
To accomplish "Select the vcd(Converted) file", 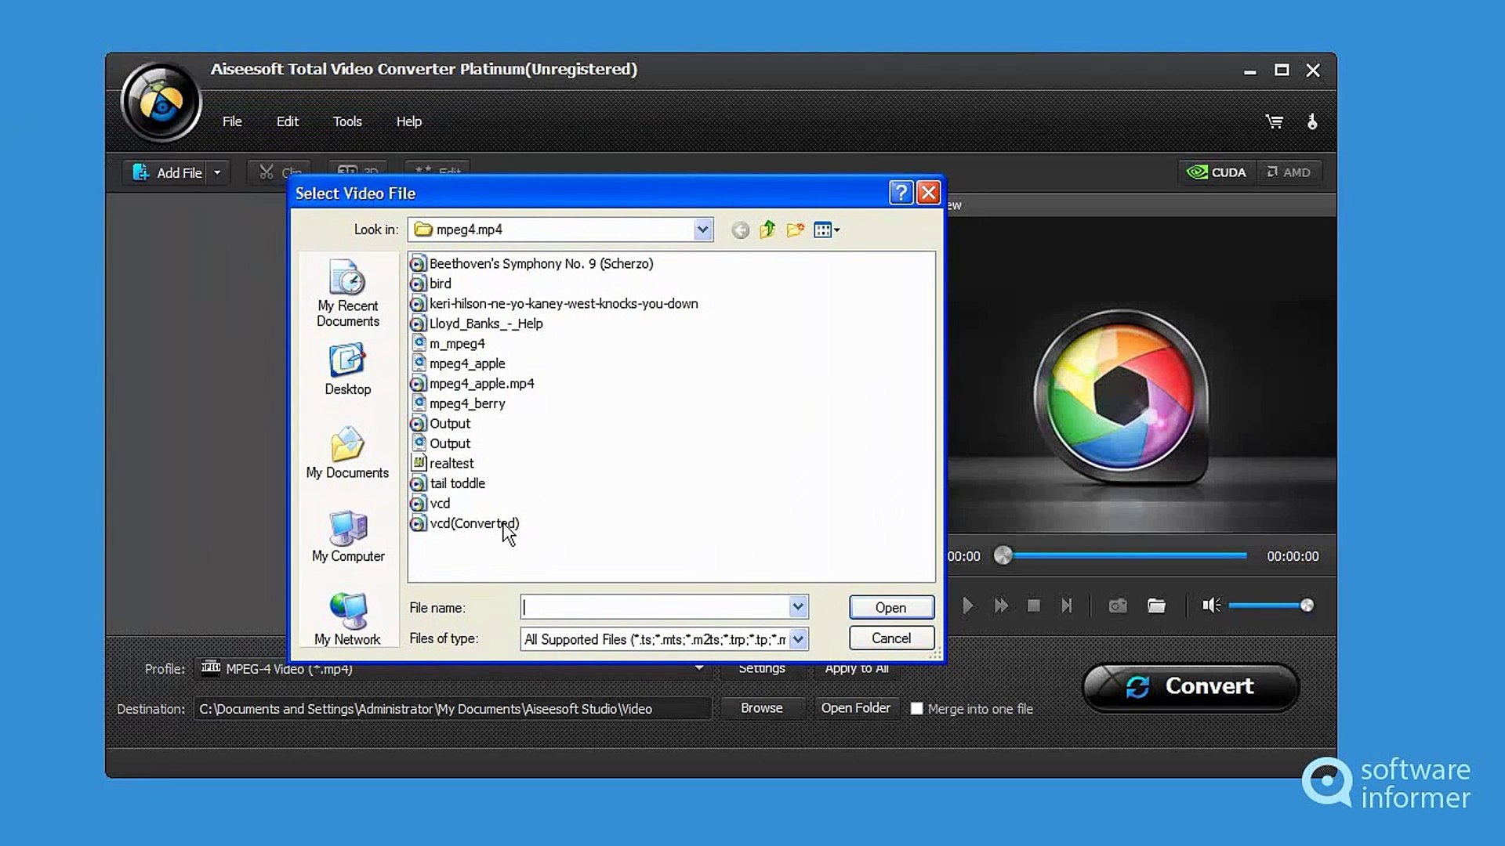I will [465, 523].
